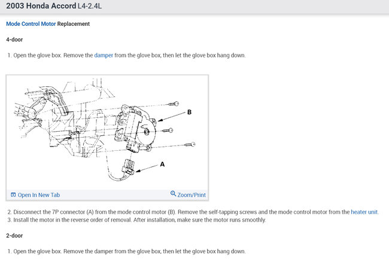
Task: Open the mode control motor diagram image
Action: click(107, 132)
